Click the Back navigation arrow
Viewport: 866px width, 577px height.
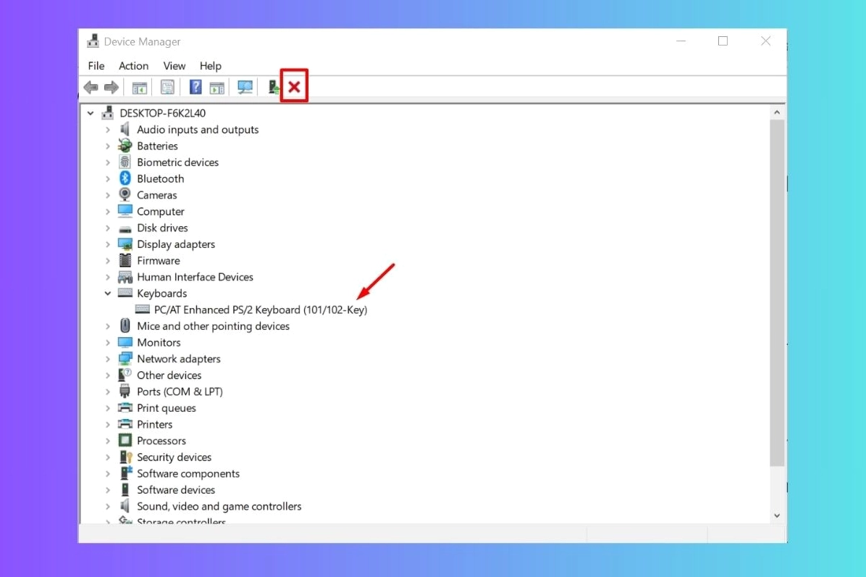(90, 87)
